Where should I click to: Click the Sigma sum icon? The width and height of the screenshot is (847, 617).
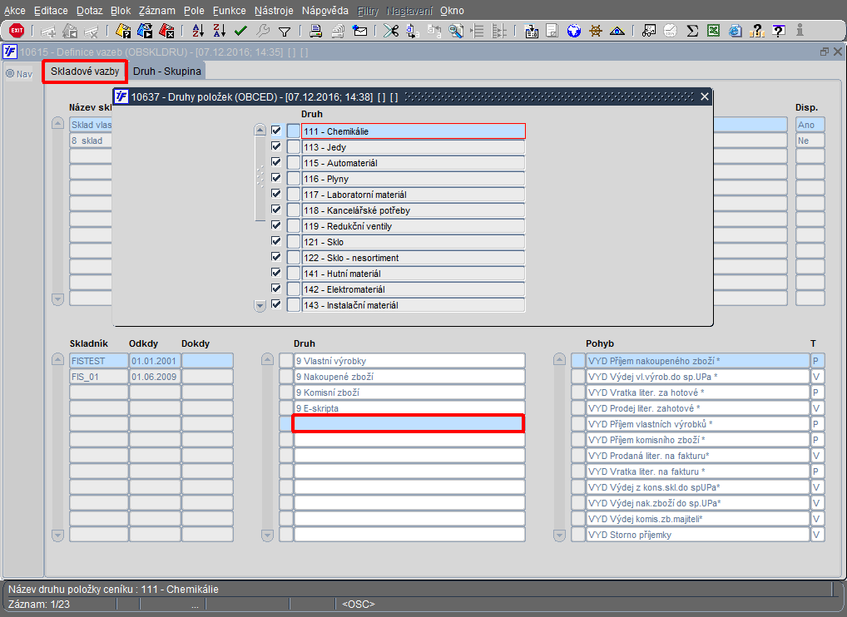coord(691,31)
